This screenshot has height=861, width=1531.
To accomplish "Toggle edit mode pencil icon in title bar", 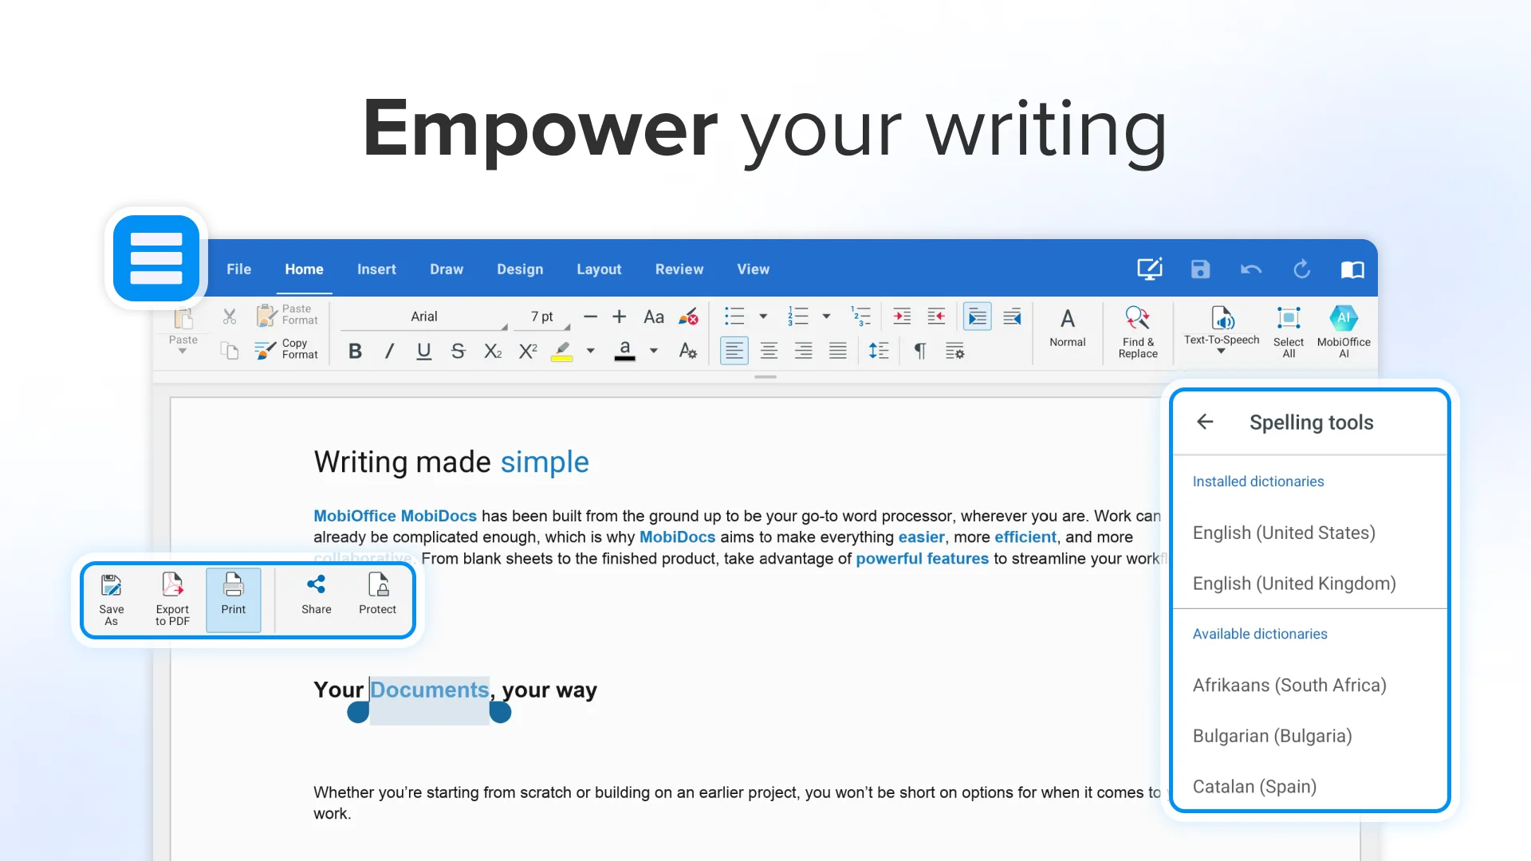I will click(x=1150, y=269).
